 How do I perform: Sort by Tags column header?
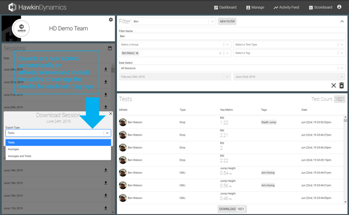click(x=264, y=110)
